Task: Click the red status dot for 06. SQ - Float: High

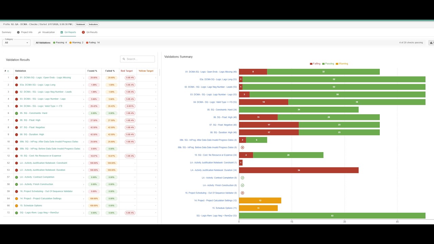Action: click(17, 120)
